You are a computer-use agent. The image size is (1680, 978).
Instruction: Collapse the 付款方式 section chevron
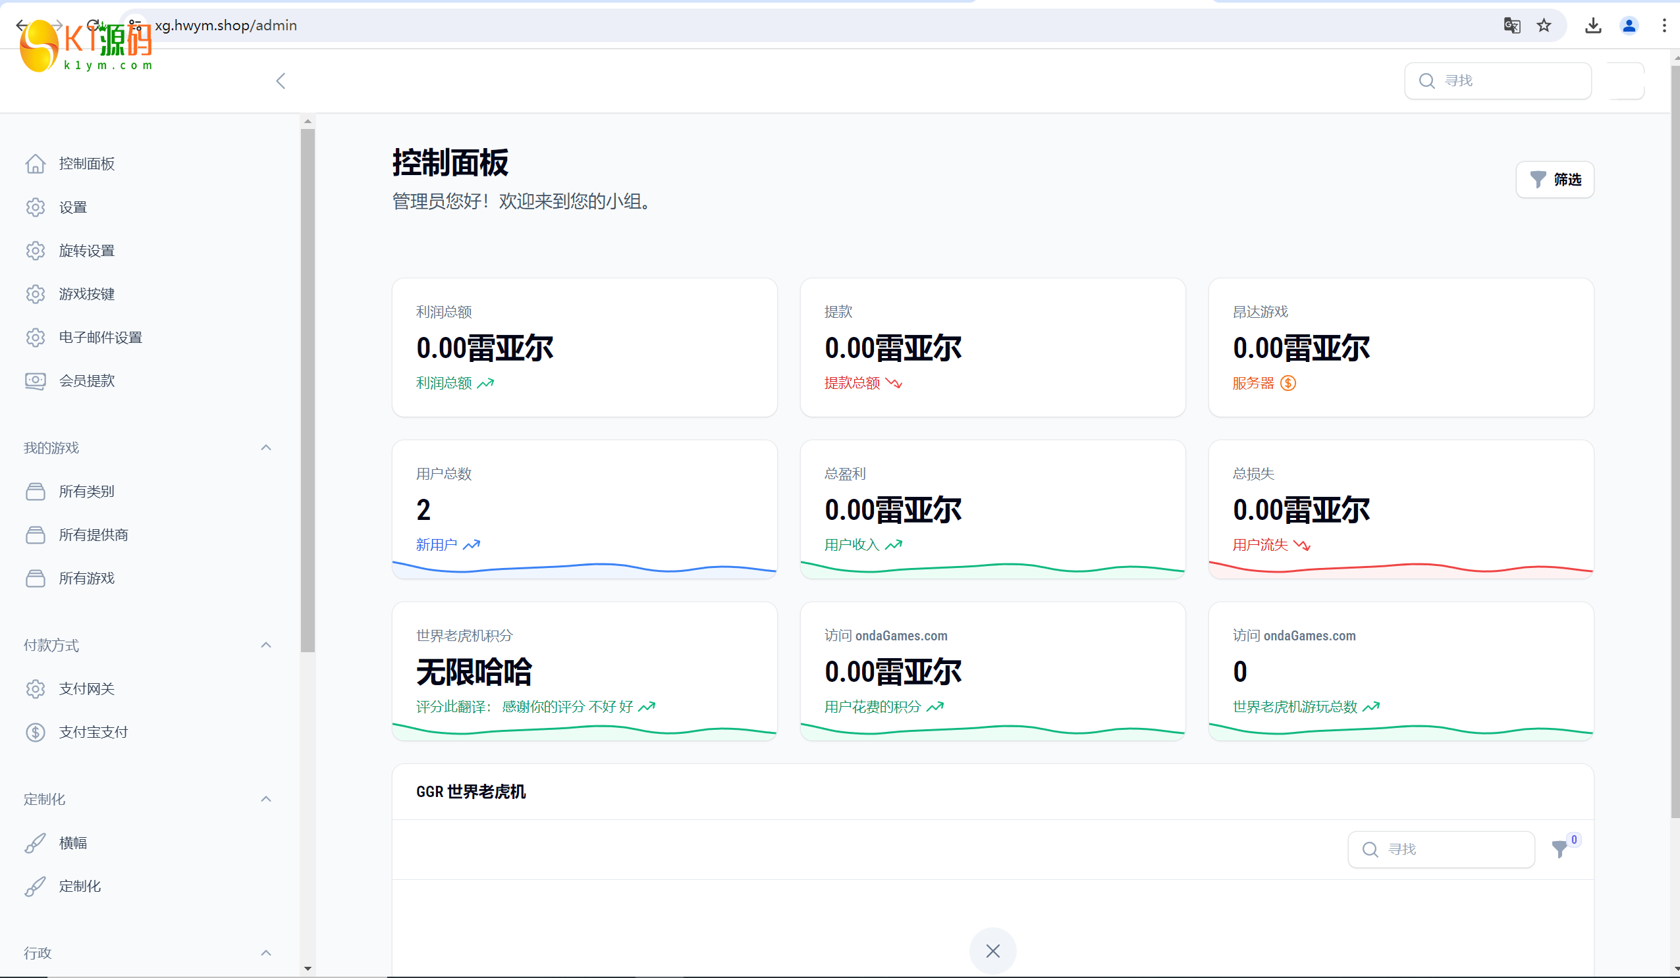266,645
